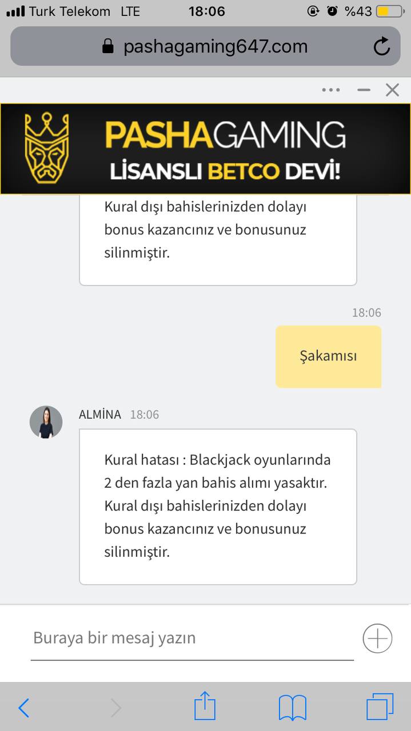Go back with Safari's back arrow
The width and height of the screenshot is (411, 731).
[23, 708]
